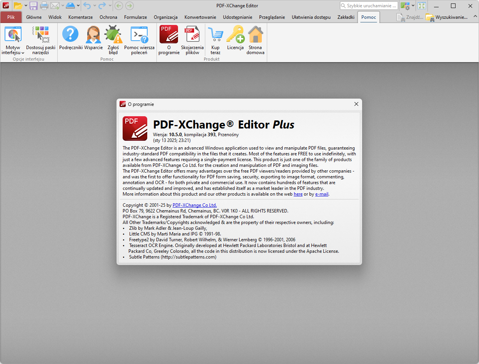Image resolution: width=479 pixels, height=364 pixels.
Task: Switch to the Udostępnianie tab
Action: (238, 17)
